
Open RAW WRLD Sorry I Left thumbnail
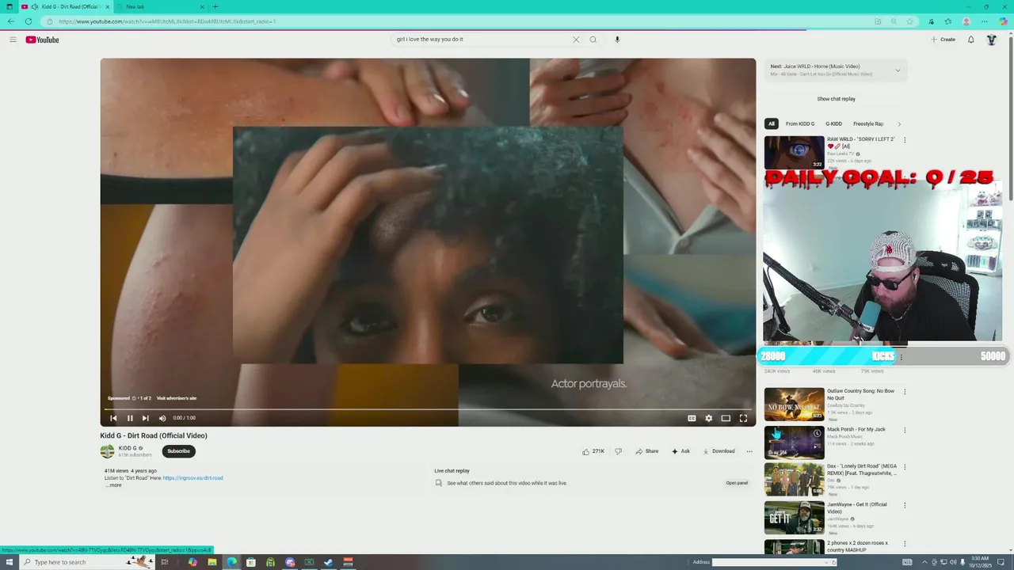pyautogui.click(x=795, y=153)
